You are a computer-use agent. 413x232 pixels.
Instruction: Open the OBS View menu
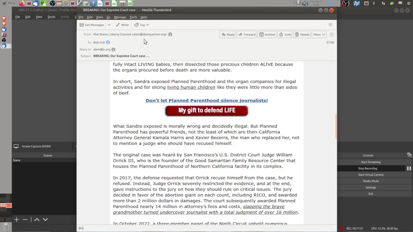[39, 17]
